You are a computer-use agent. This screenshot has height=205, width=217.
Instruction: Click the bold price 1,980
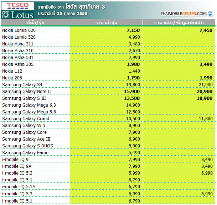[x=133, y=64]
